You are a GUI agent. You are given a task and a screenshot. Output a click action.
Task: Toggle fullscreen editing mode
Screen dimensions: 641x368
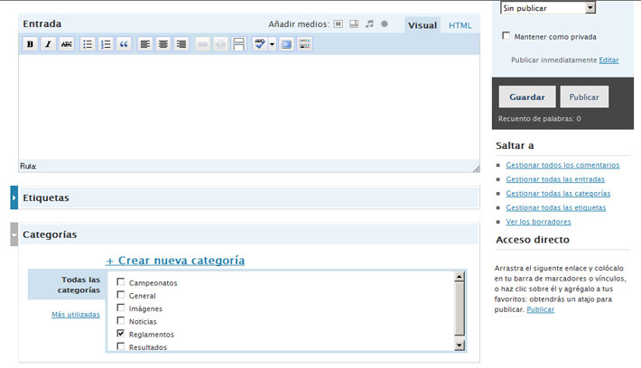286,44
